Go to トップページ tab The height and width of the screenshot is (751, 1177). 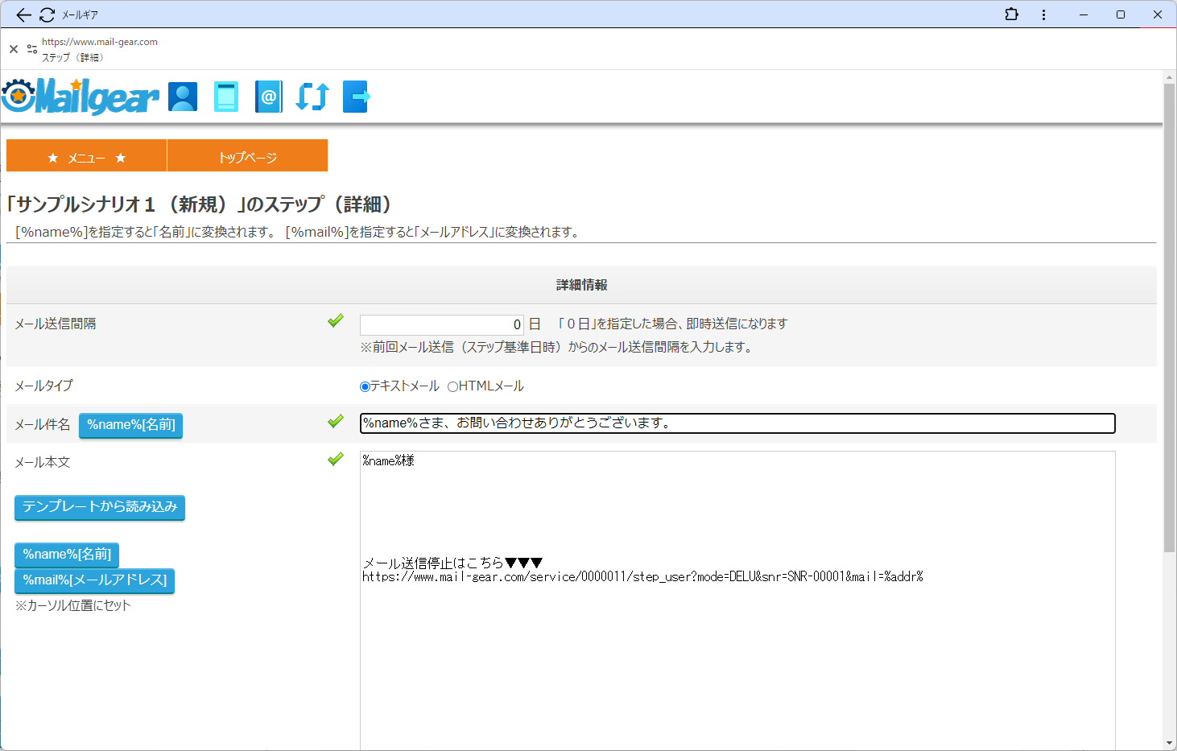point(247,155)
